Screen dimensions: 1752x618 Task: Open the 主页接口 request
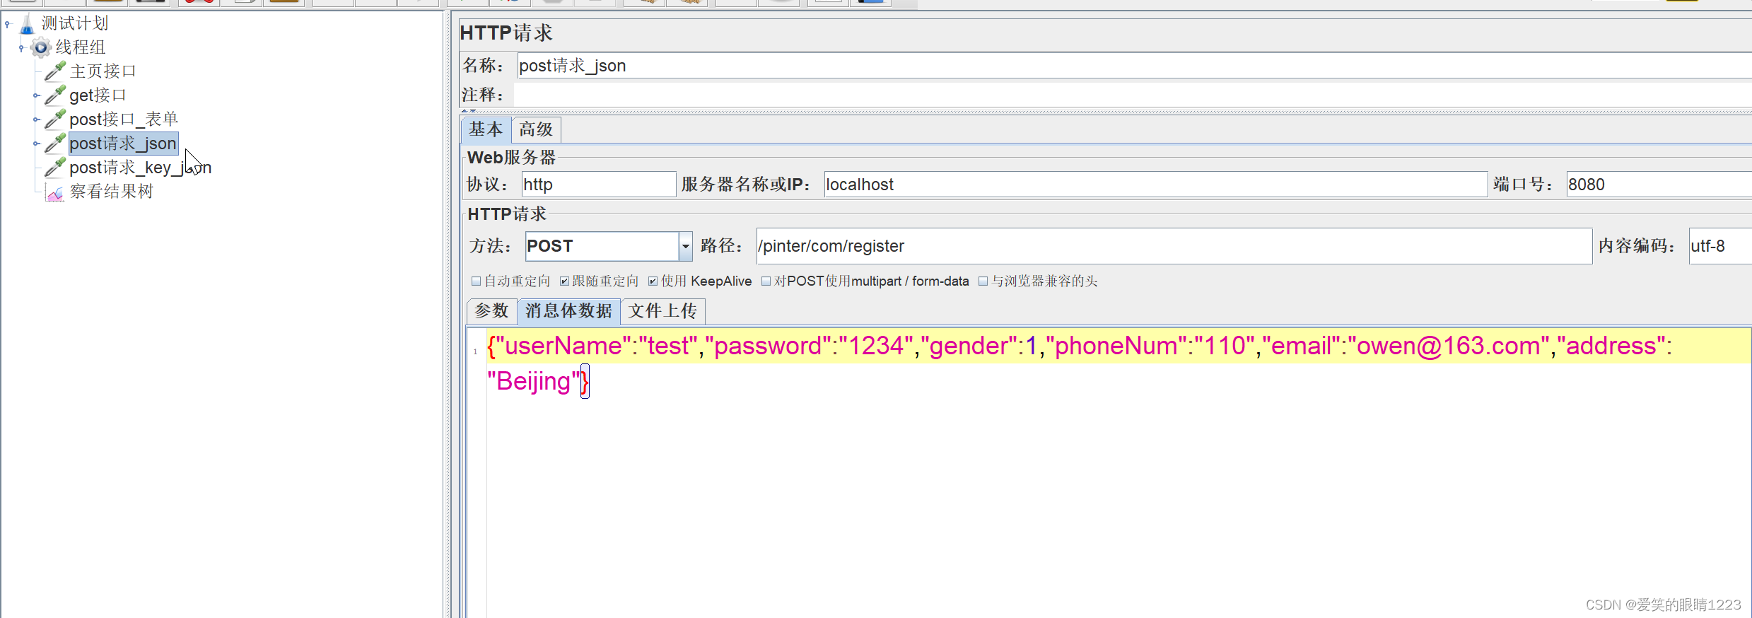[103, 71]
